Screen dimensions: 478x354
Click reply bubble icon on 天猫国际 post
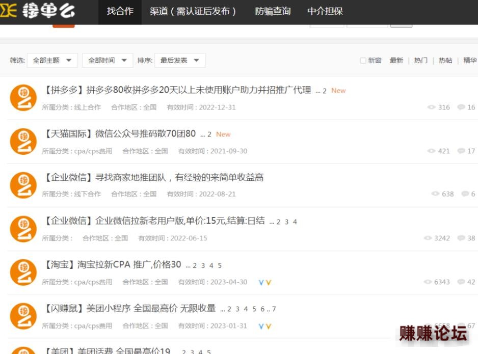461,151
